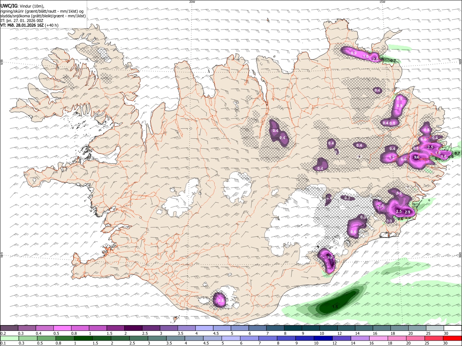
Task: Select snow legend swatch between 25 and 30
Action: [x=435, y=328]
